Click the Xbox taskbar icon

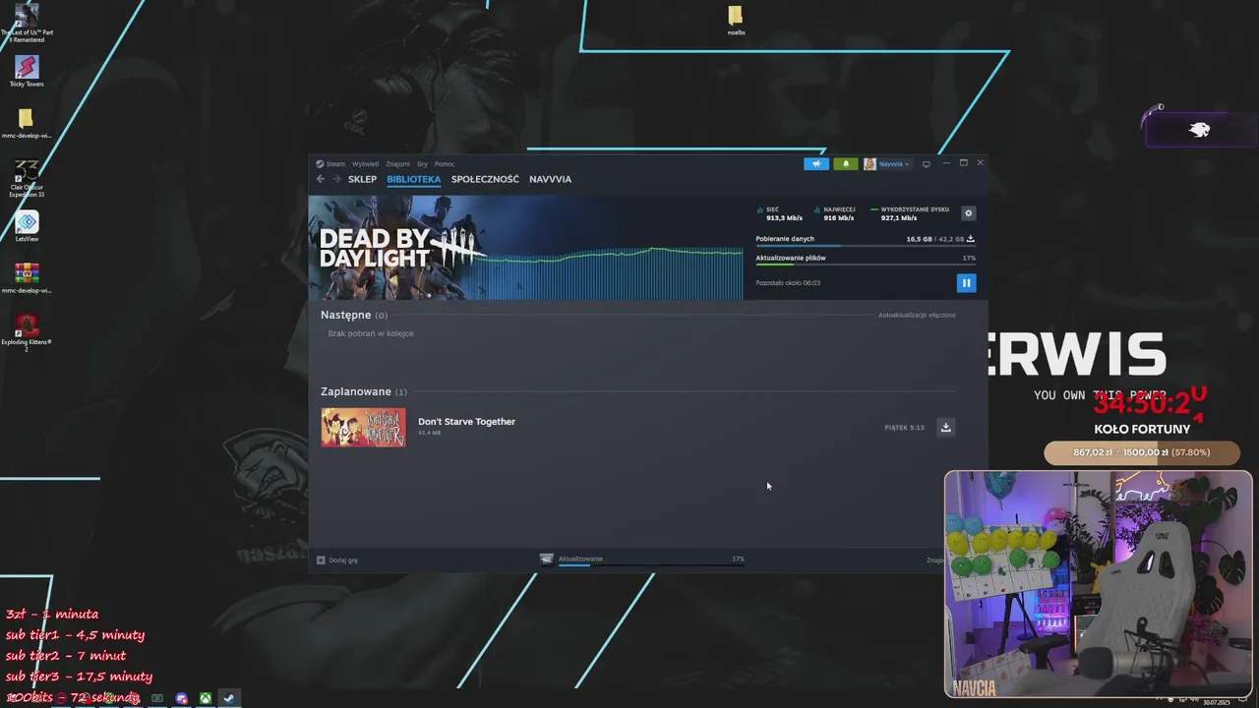click(x=205, y=699)
